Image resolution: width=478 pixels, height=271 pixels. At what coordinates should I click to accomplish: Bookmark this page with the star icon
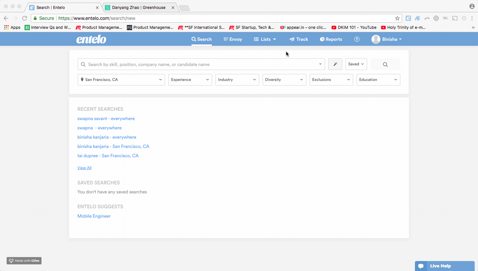click(397, 18)
